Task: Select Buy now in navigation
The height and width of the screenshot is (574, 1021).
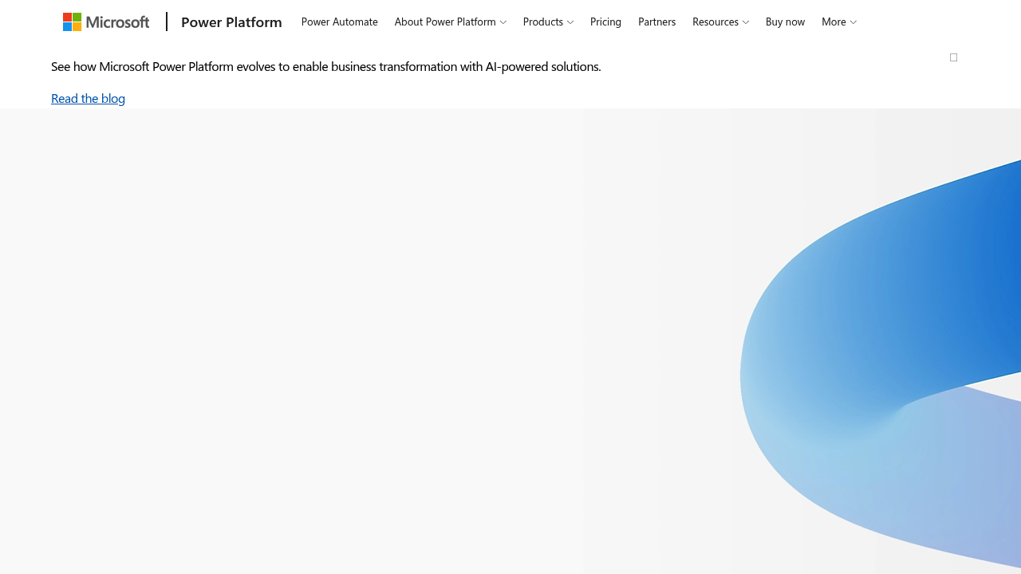Action: click(x=785, y=22)
